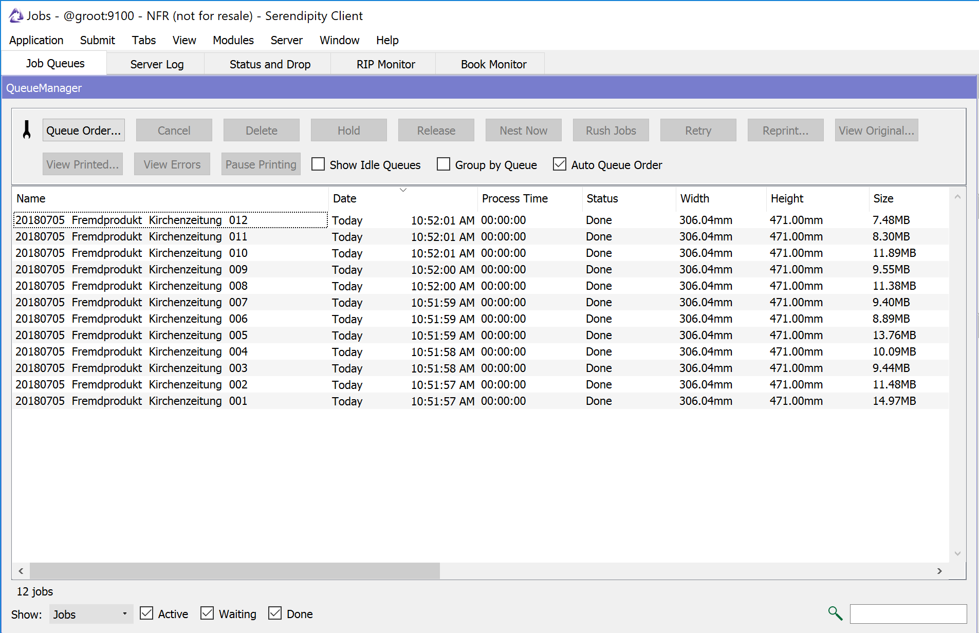Select job Kirchenzeitung 007
979x633 pixels.
coord(481,302)
